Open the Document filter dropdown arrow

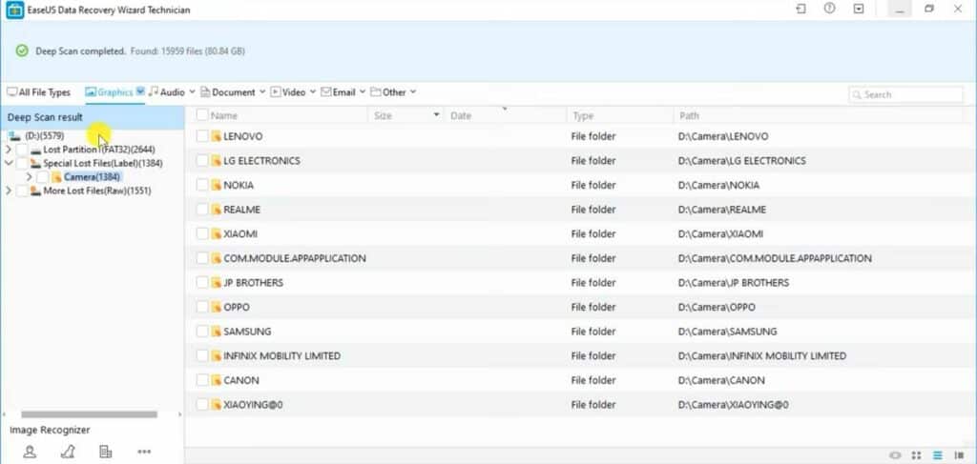(x=262, y=92)
